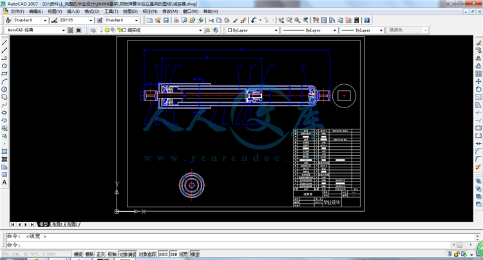
Task: Open the table style Standard dropdown
Action: 136,21
